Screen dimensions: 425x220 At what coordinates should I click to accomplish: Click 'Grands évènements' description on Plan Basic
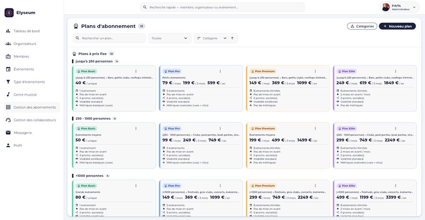(88, 192)
